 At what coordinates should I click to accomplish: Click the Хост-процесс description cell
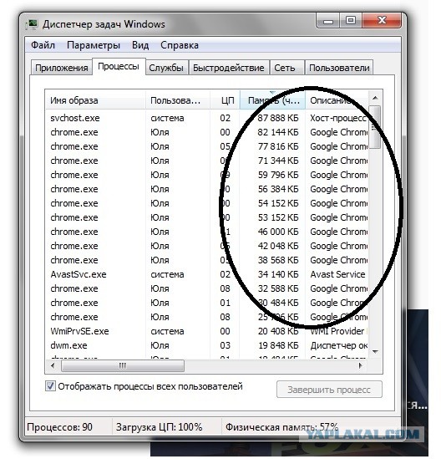coord(338,118)
